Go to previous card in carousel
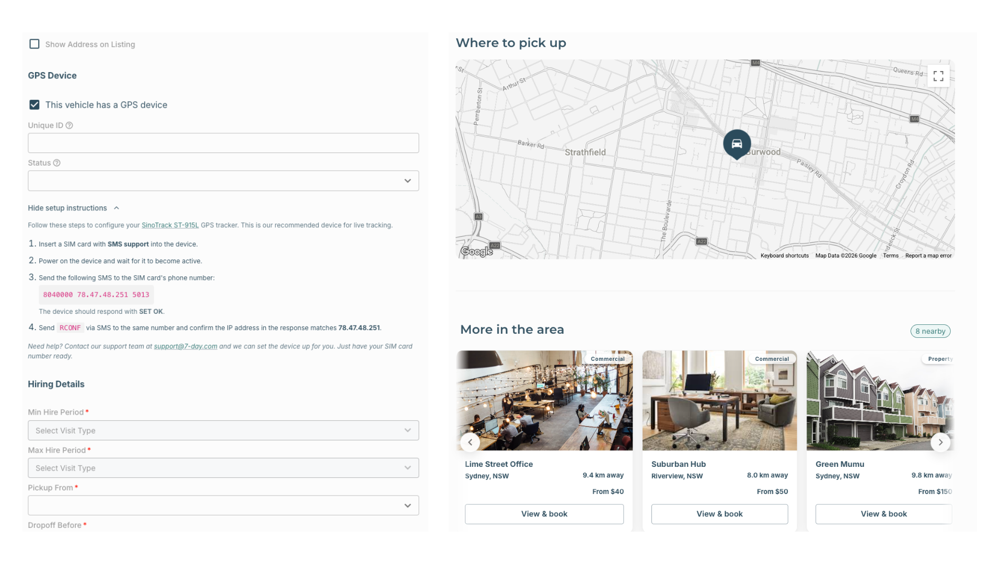 (470, 442)
